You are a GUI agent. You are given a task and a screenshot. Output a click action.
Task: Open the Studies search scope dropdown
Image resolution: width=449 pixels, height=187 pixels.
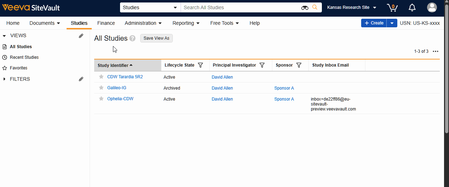[x=150, y=7]
